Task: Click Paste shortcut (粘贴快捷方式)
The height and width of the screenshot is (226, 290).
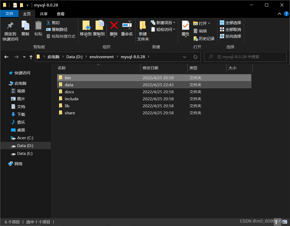Action: (61, 36)
